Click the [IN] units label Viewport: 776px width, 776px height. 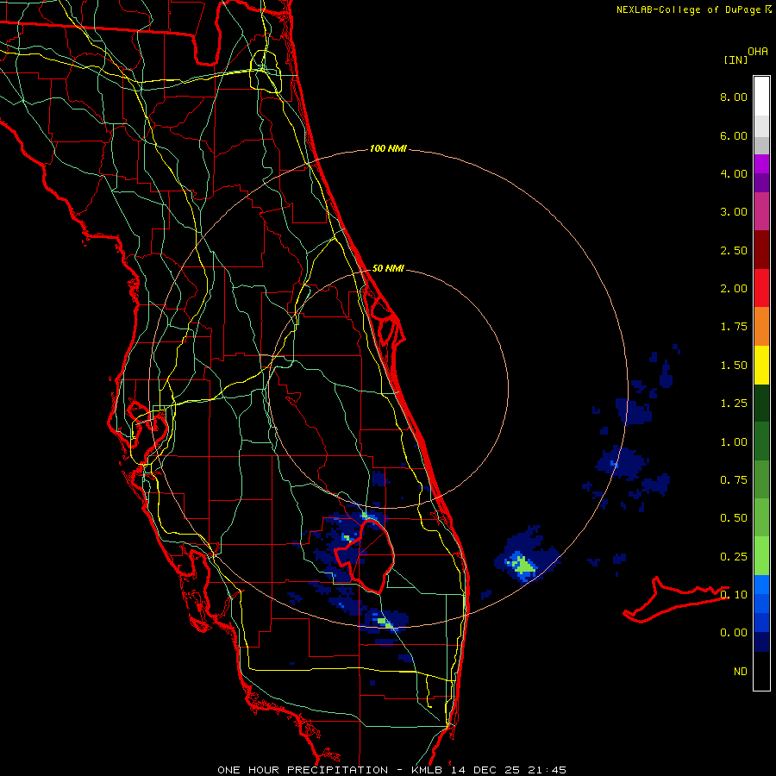[735, 59]
